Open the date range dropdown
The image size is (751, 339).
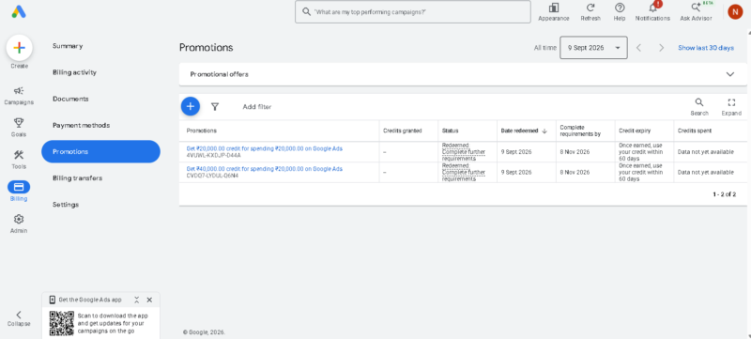click(x=593, y=47)
